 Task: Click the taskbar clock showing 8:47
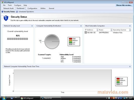130,98
